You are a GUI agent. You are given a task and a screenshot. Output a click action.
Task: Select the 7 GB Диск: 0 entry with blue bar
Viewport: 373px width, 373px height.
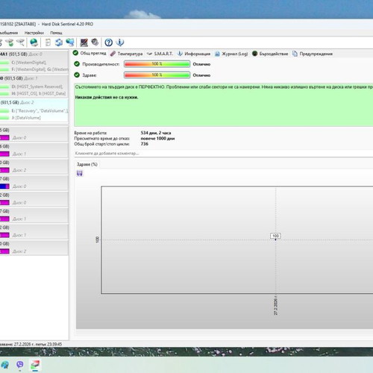(34, 183)
